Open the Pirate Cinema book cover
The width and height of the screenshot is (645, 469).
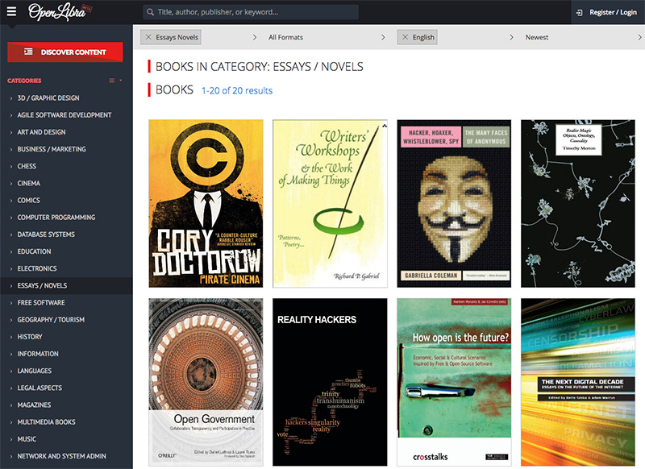206,203
